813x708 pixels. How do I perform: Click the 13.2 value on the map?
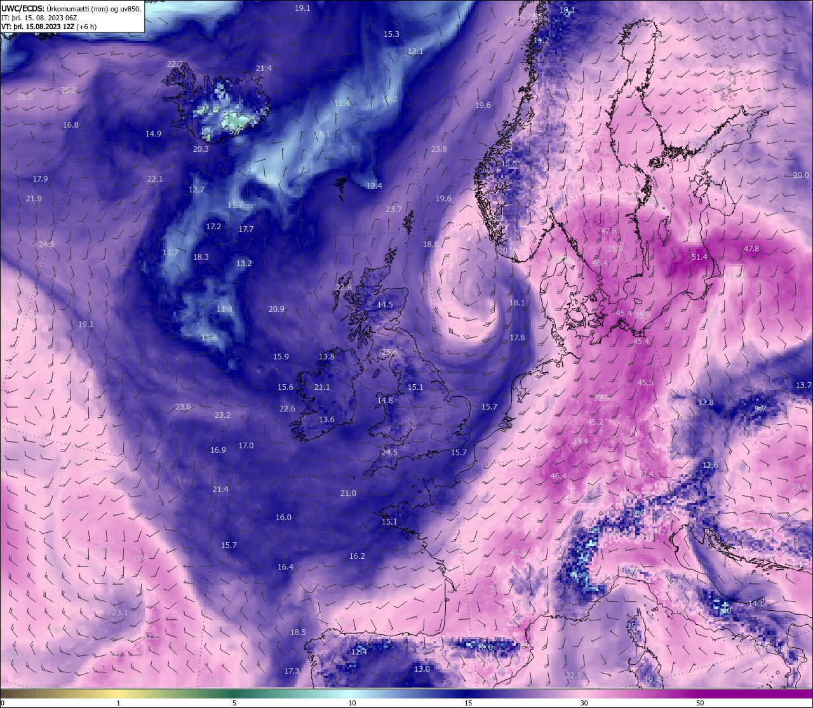(x=244, y=263)
